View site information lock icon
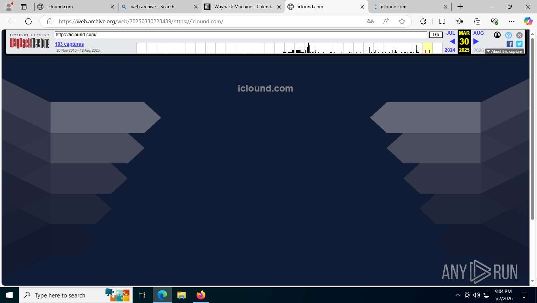The height and width of the screenshot is (303, 537). [50, 21]
